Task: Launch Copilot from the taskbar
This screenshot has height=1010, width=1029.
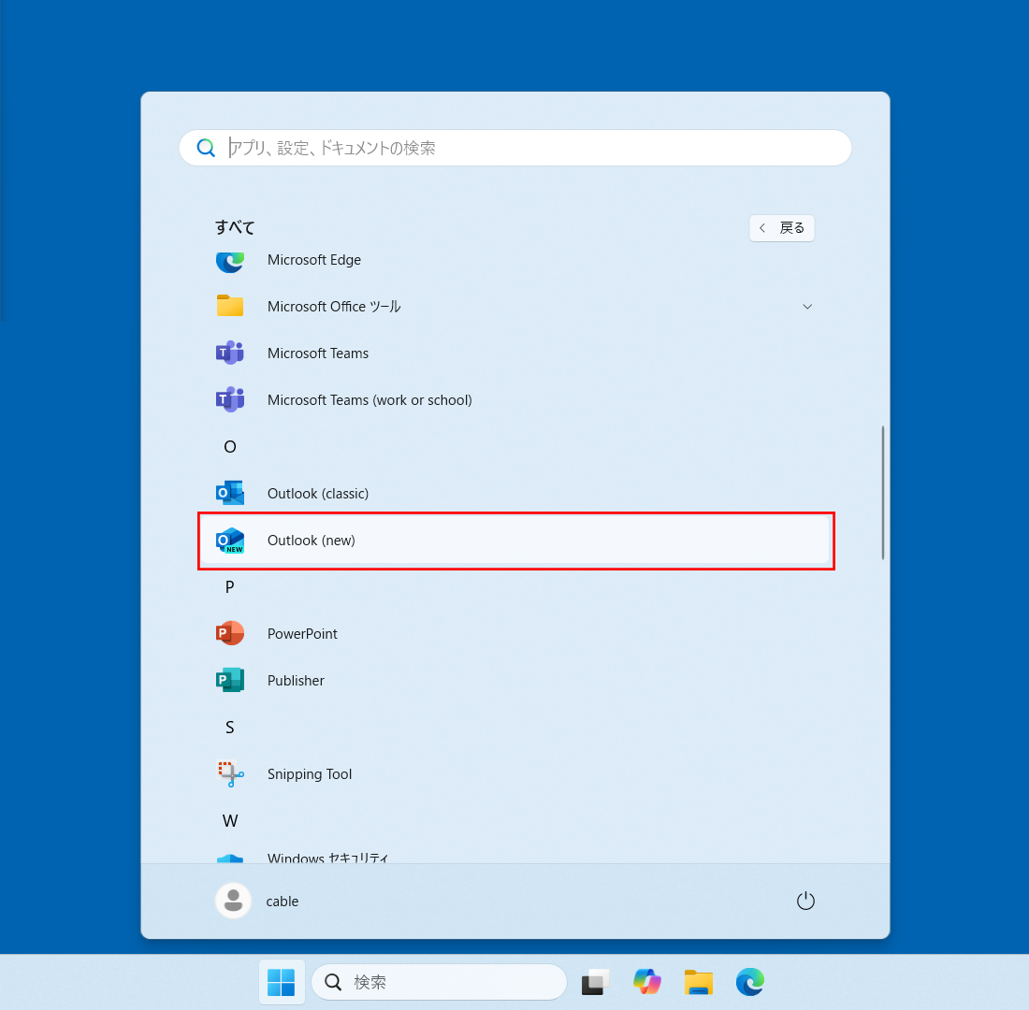Action: pos(647,982)
